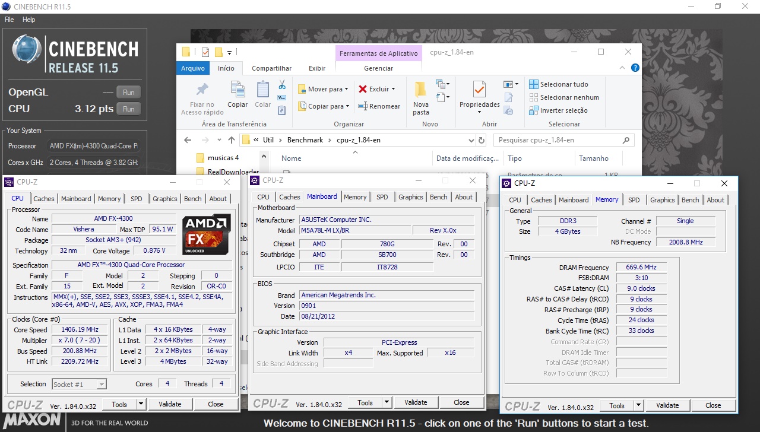Open the new item dropdown in Novo group
The height and width of the screenshot is (432, 760).
(x=443, y=84)
